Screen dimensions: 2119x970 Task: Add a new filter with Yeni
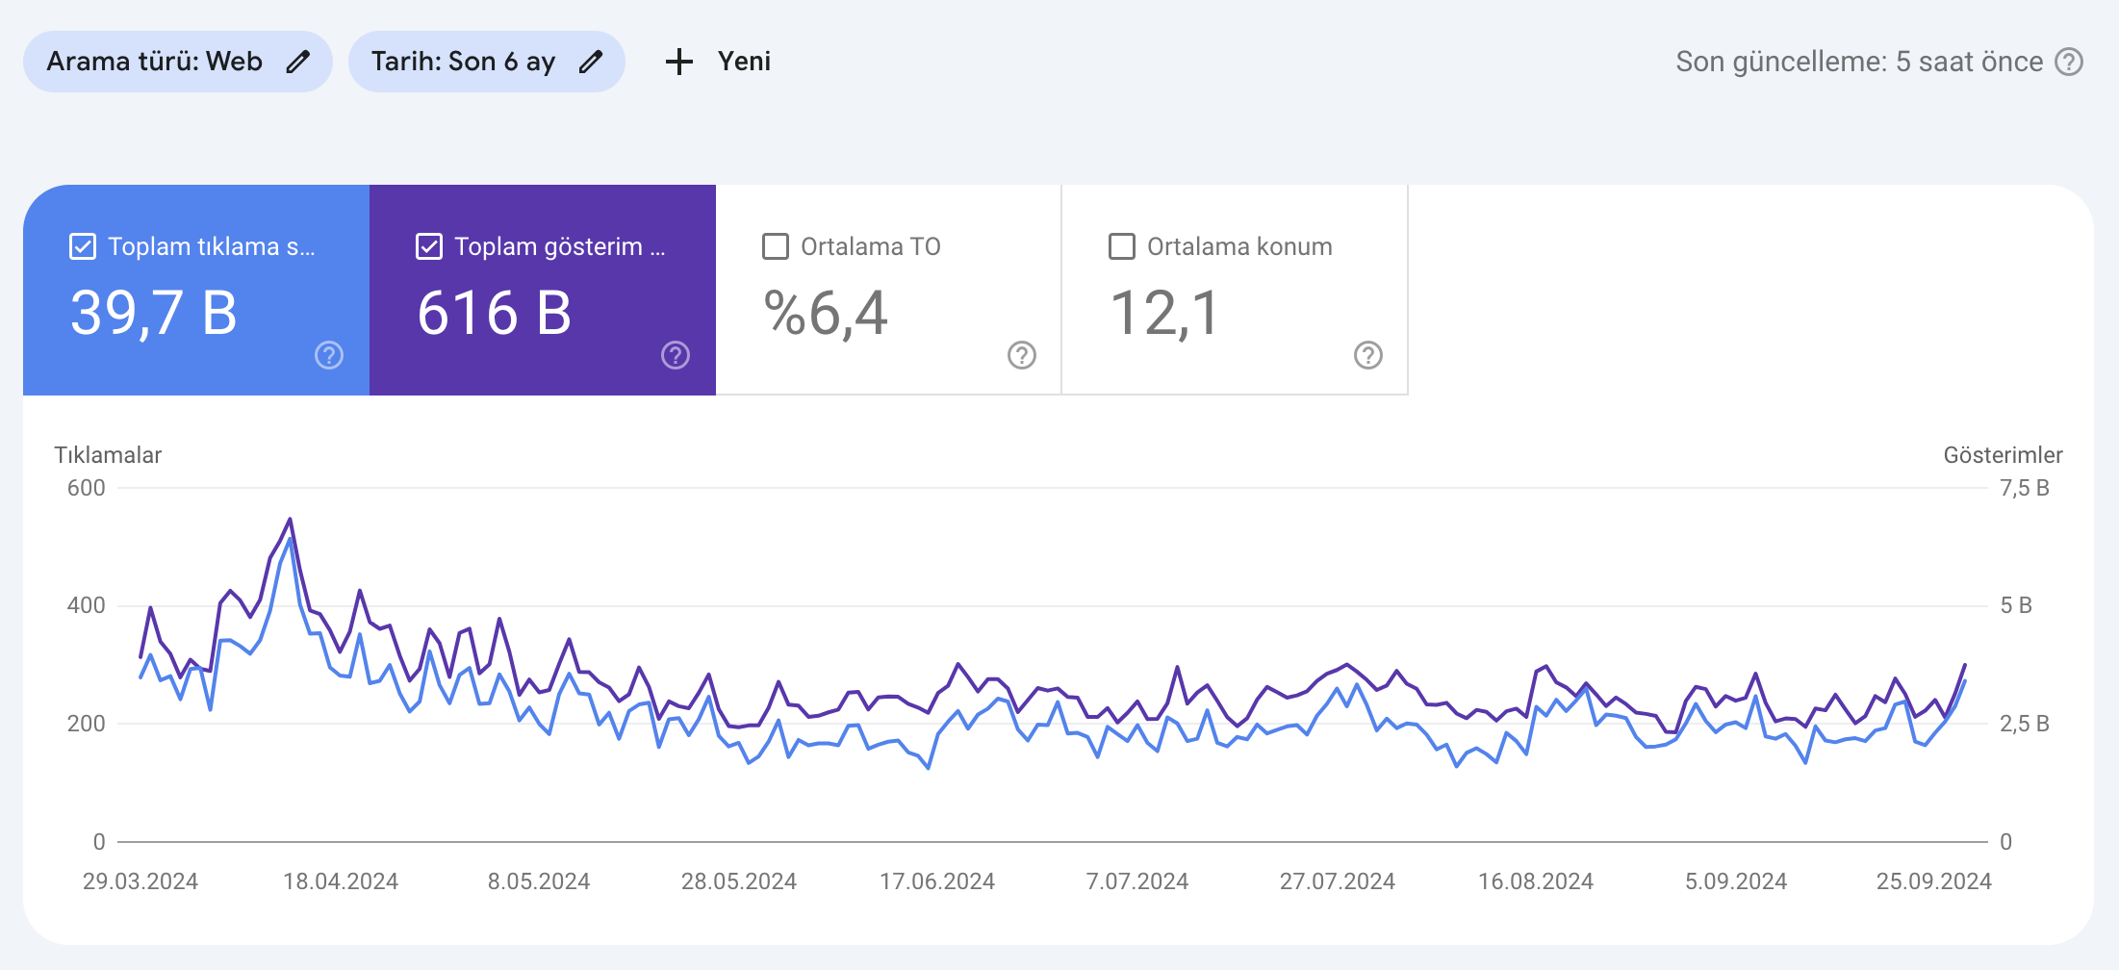point(718,62)
